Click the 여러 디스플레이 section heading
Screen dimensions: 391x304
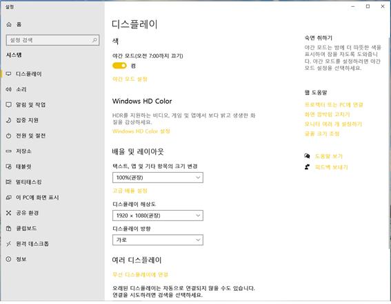137,260
